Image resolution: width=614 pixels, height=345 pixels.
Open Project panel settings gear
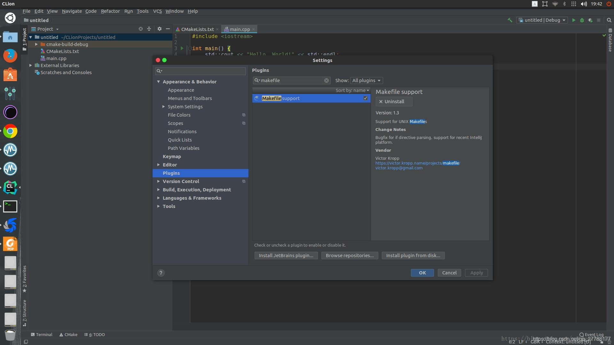point(160,29)
